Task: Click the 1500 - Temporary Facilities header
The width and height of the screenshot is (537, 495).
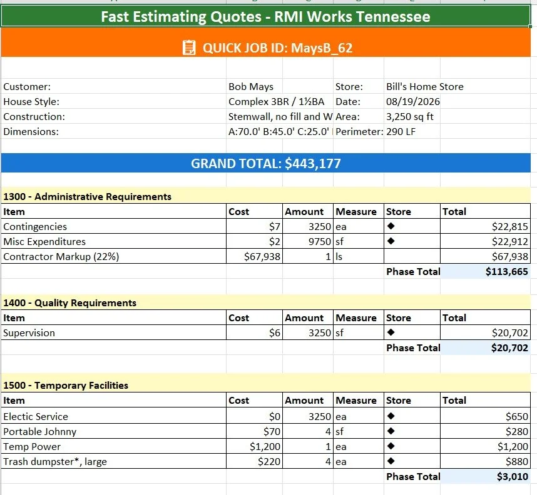Action: (x=66, y=385)
